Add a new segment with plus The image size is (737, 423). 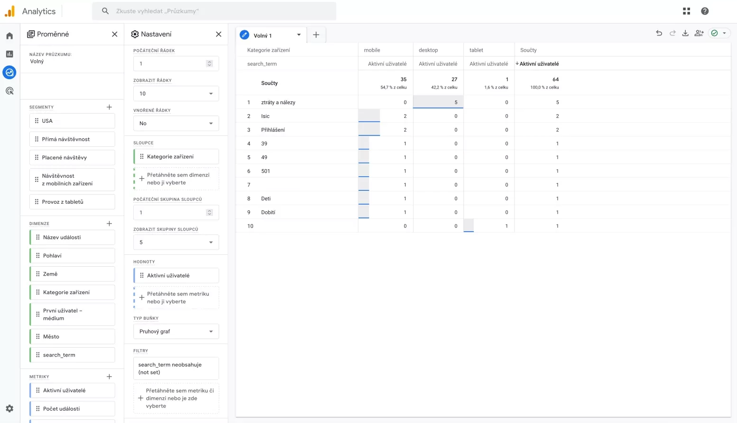coord(109,107)
